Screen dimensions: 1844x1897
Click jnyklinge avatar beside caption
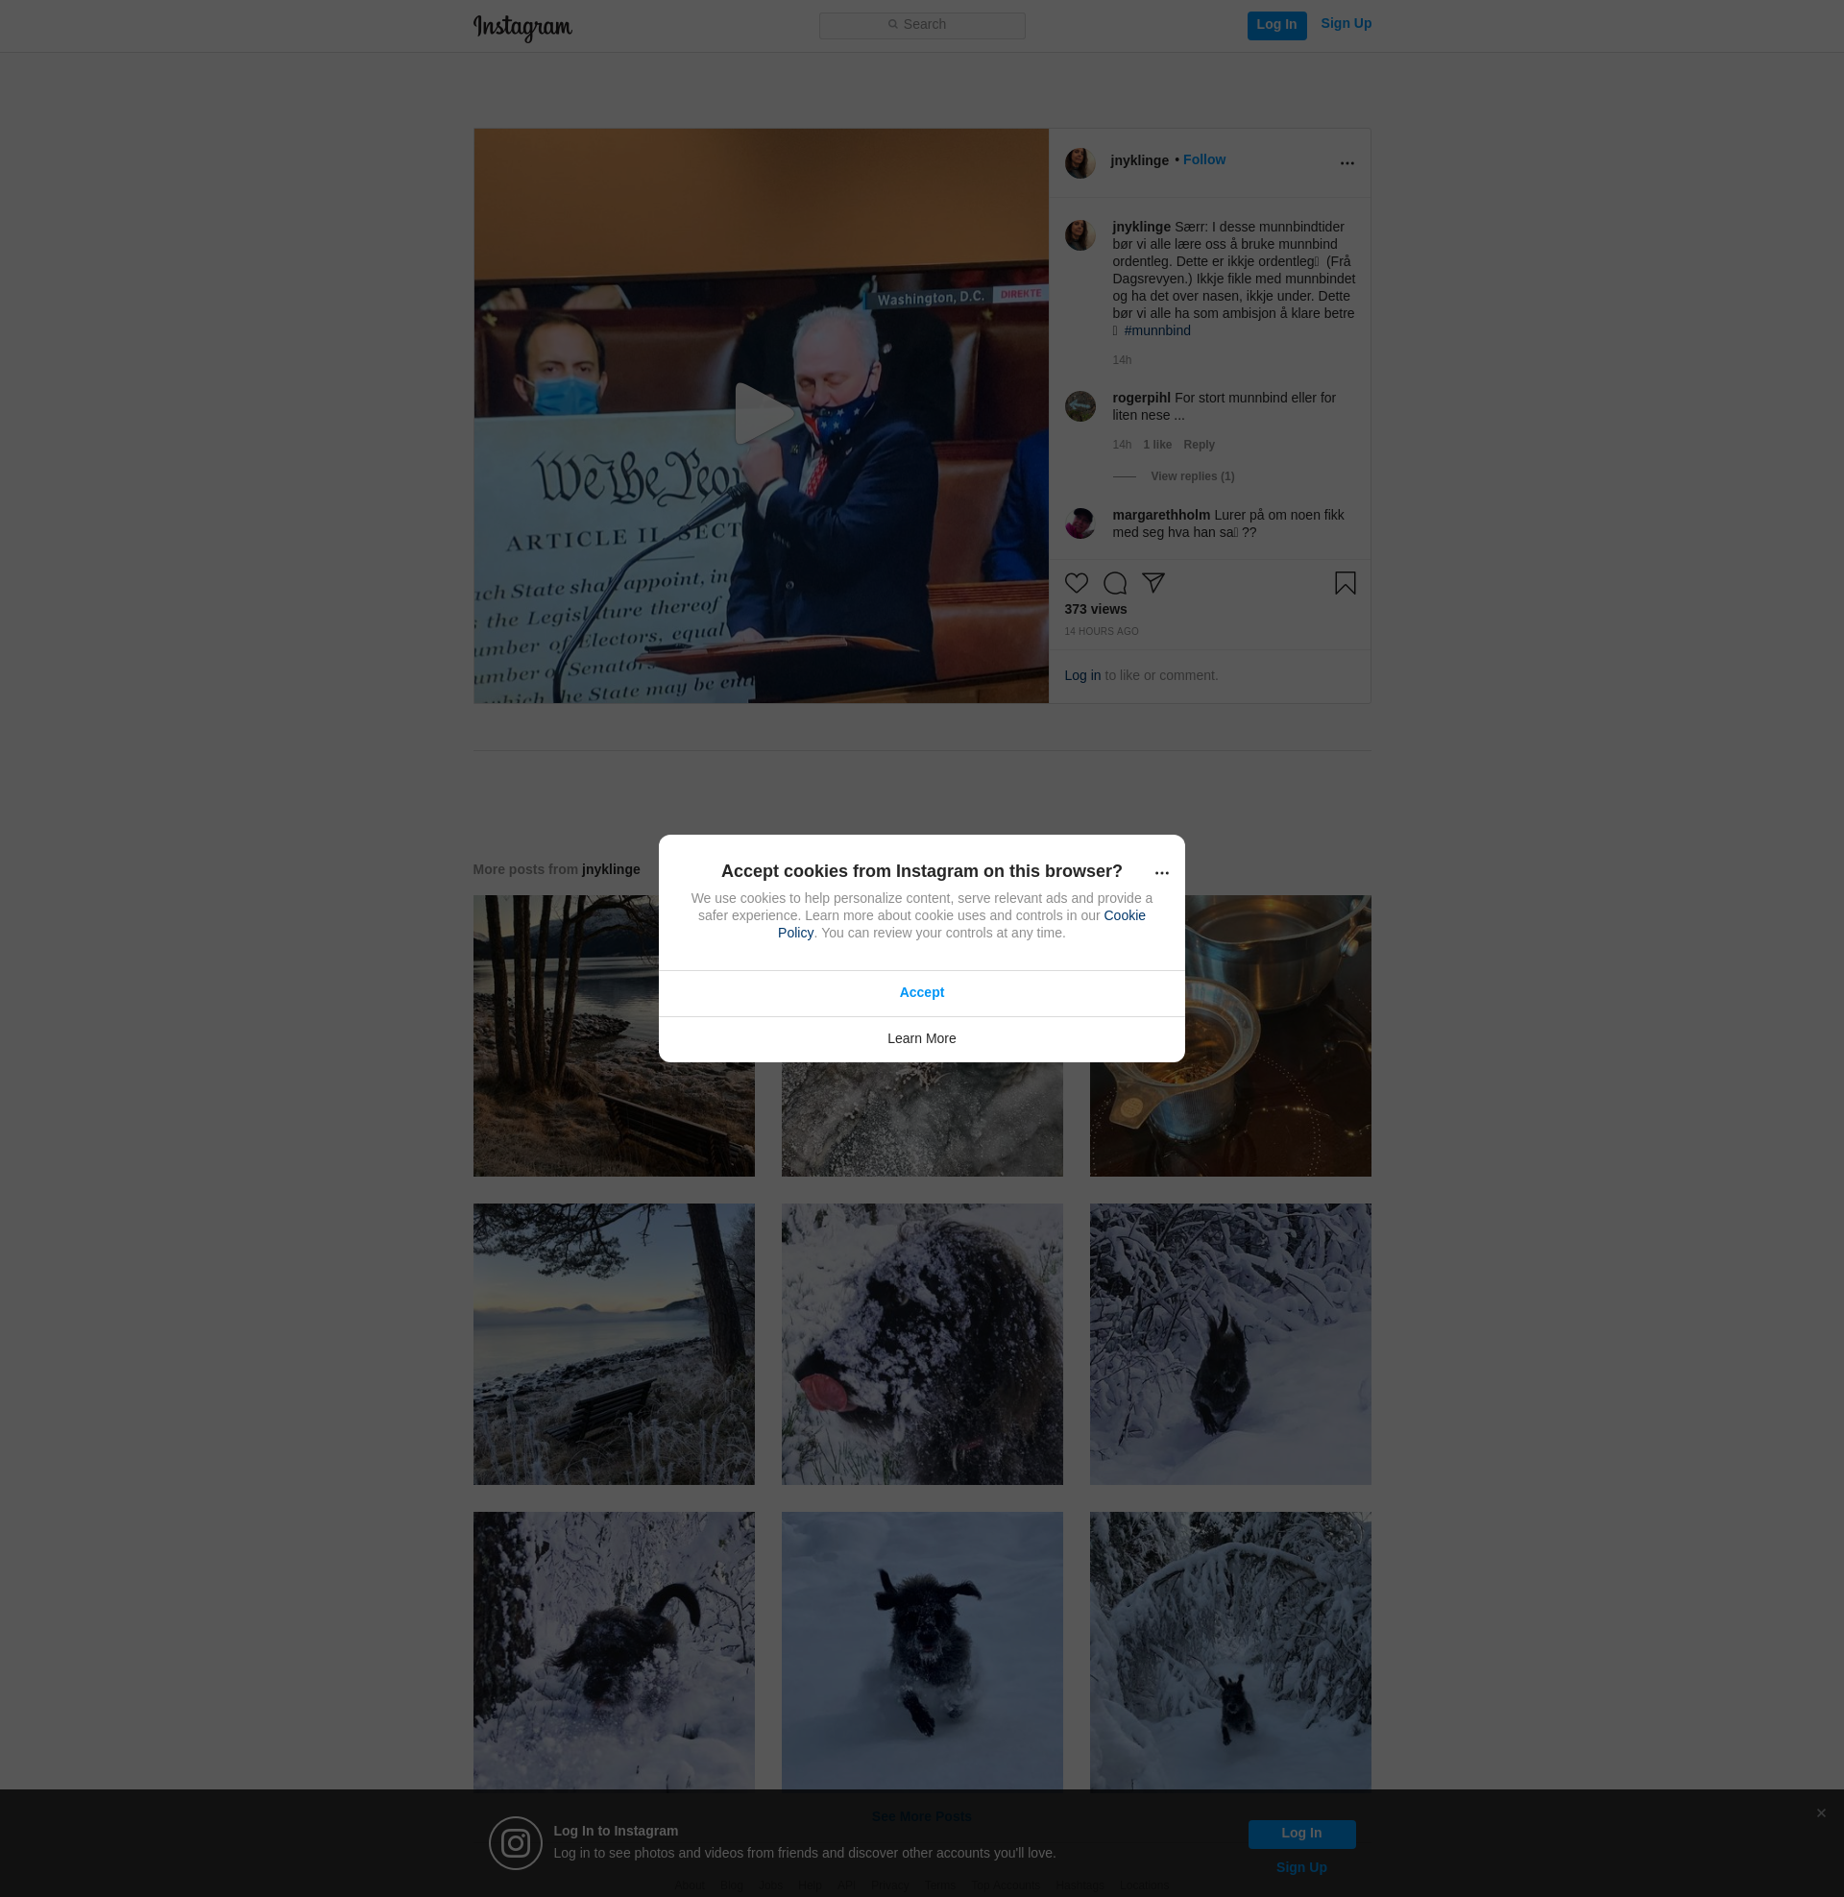(1080, 235)
